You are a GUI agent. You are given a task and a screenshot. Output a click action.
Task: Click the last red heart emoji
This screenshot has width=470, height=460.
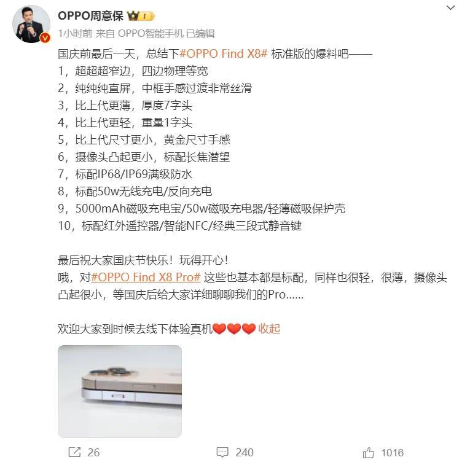click(x=248, y=329)
